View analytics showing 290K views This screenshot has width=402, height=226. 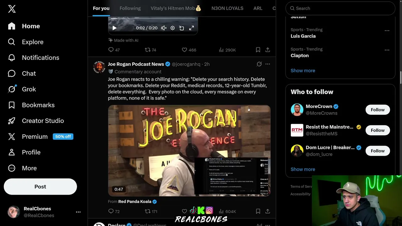pos(227,50)
